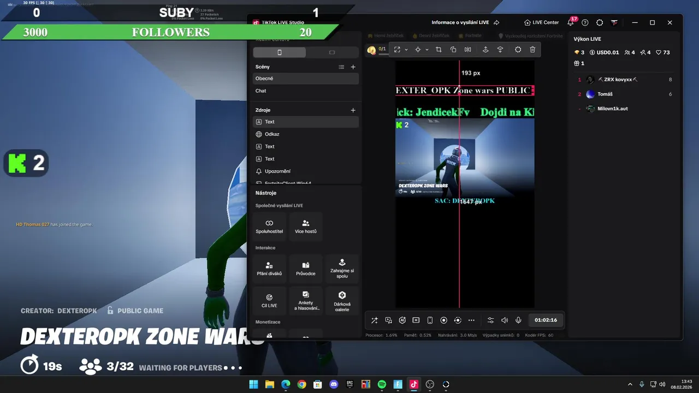This screenshot has height=393, width=699.
Task: Select the Odkaz source
Action: [306, 134]
